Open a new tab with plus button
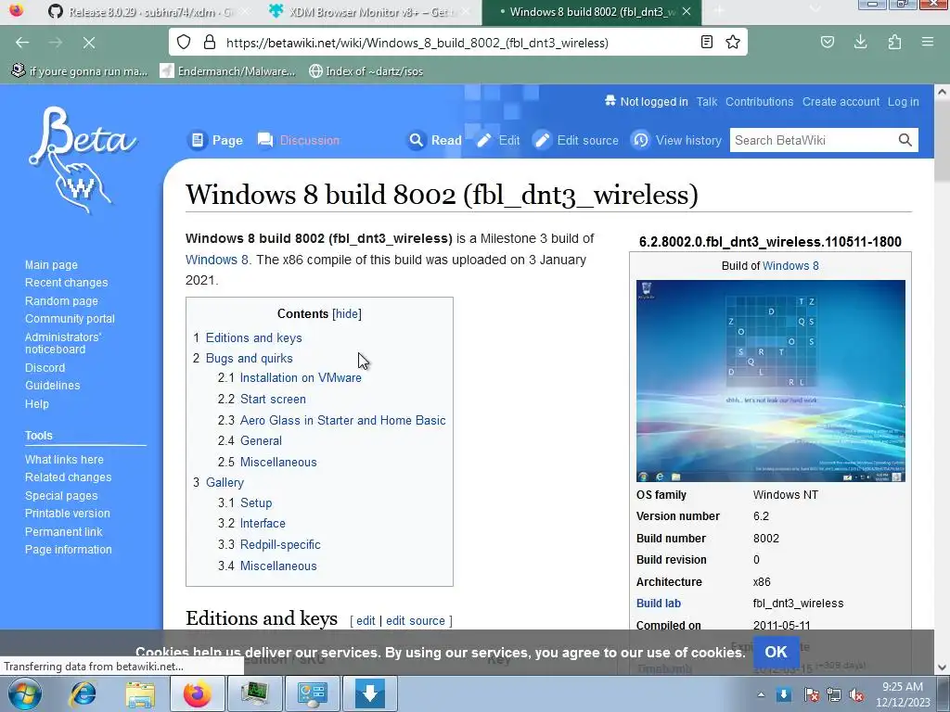This screenshot has width=950, height=712. 719,11
